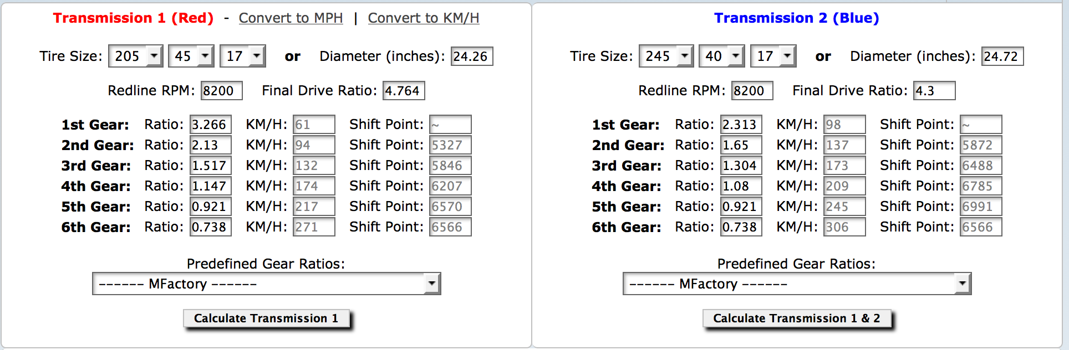Select Transmission 1 2nd gear ratio 2.13
The image size is (1069, 350).
(x=211, y=145)
